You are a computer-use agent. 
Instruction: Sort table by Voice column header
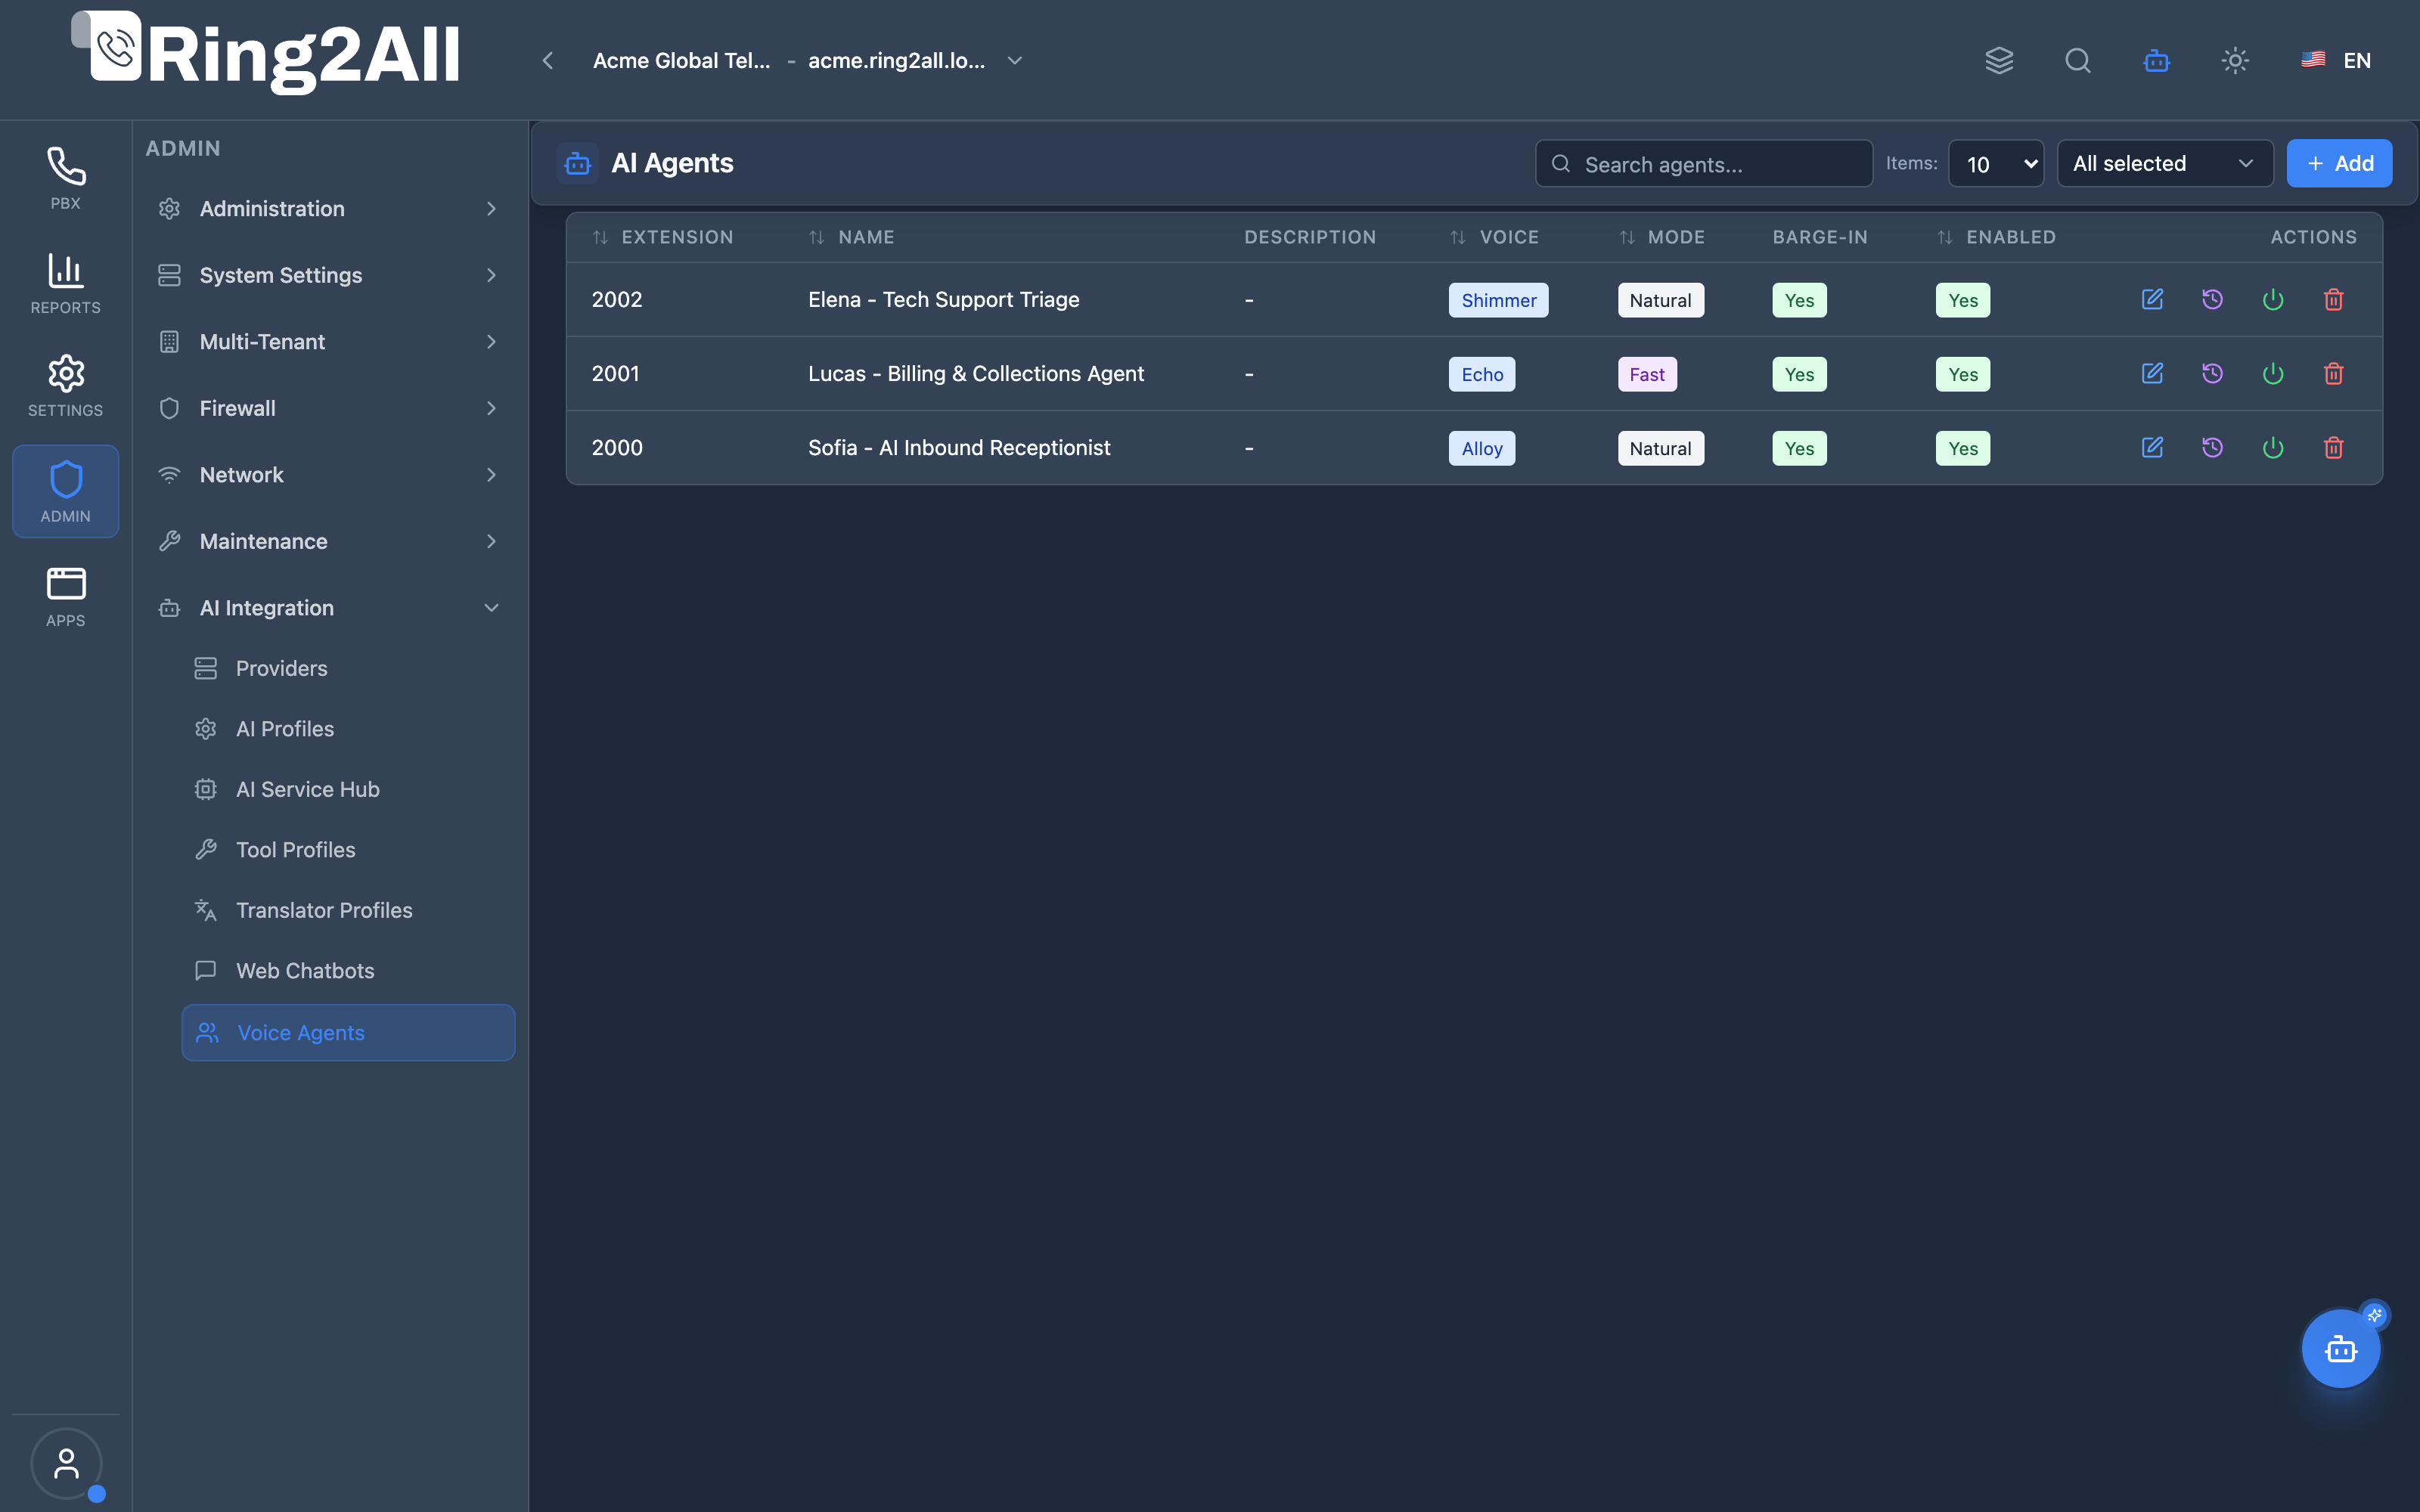coord(1494,237)
